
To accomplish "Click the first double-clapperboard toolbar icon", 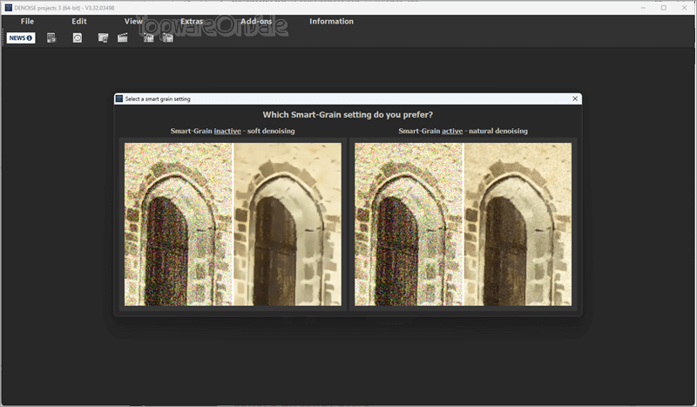I will tap(148, 37).
